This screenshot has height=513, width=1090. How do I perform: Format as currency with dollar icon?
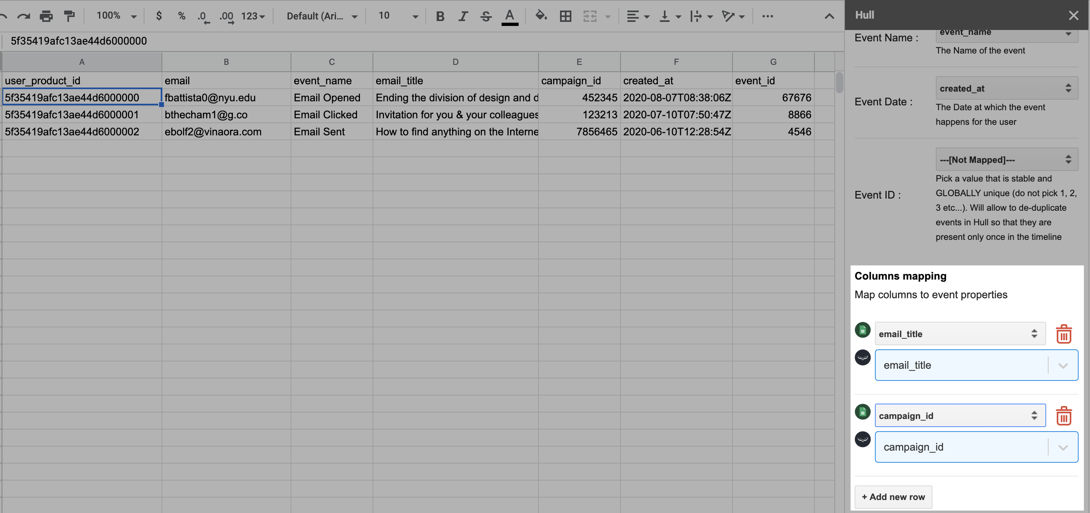(159, 16)
